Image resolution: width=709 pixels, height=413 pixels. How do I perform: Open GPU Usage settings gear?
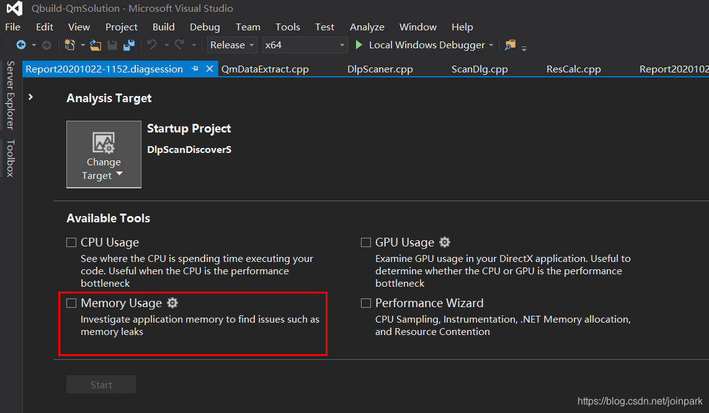pyautogui.click(x=445, y=242)
